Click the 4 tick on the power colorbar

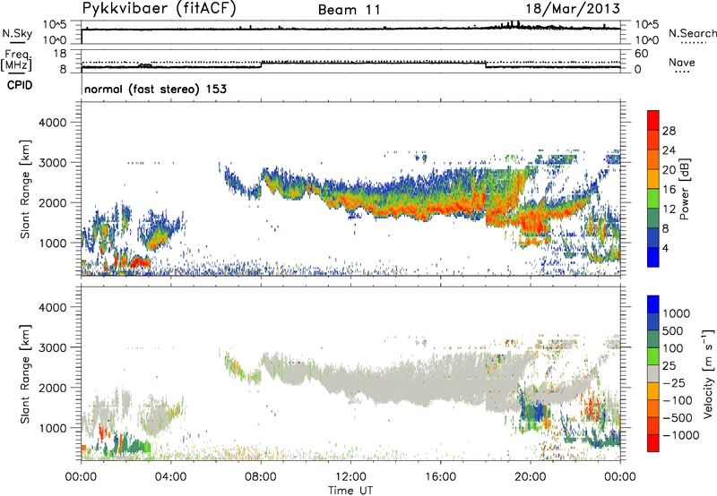tap(665, 248)
